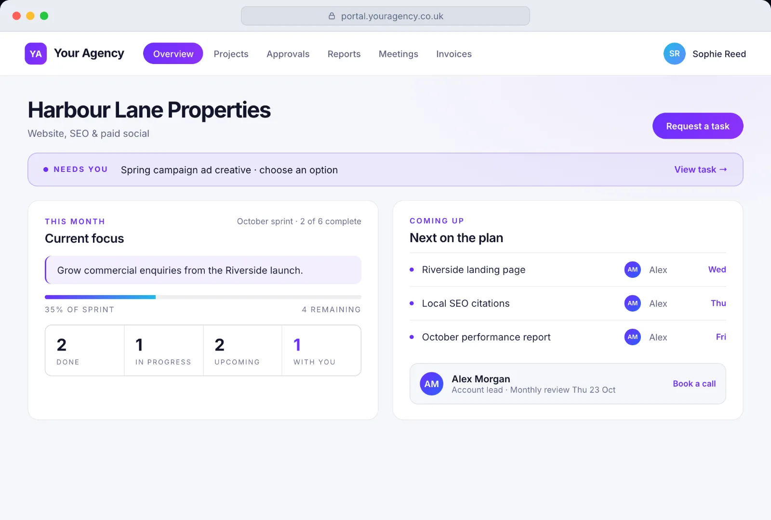Open the Sophie Reed profile name

coord(719,54)
